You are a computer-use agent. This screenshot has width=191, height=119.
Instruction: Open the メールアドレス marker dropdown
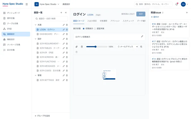[x=127, y=47]
